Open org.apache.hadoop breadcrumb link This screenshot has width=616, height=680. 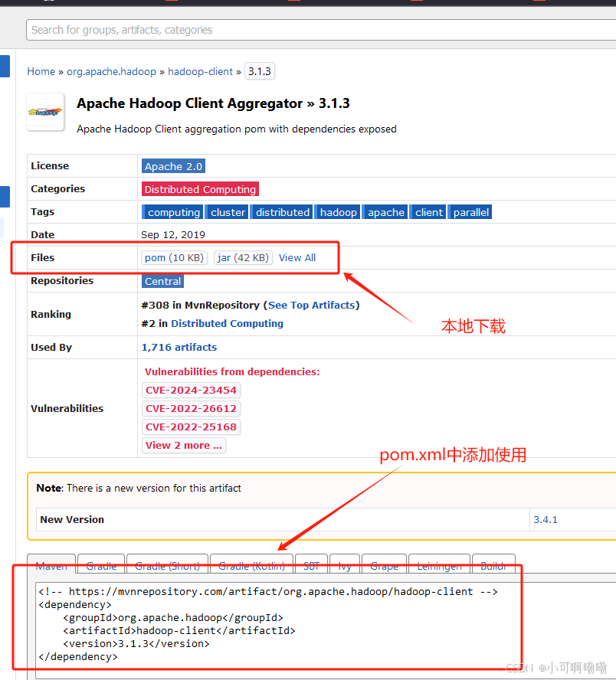pos(112,71)
